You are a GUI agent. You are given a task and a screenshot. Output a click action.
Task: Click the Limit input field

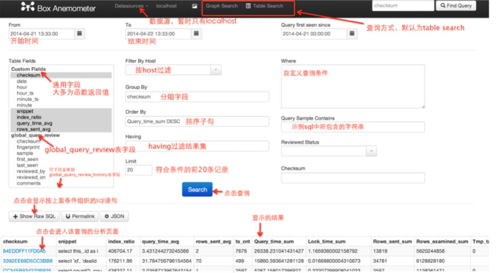coord(139,170)
